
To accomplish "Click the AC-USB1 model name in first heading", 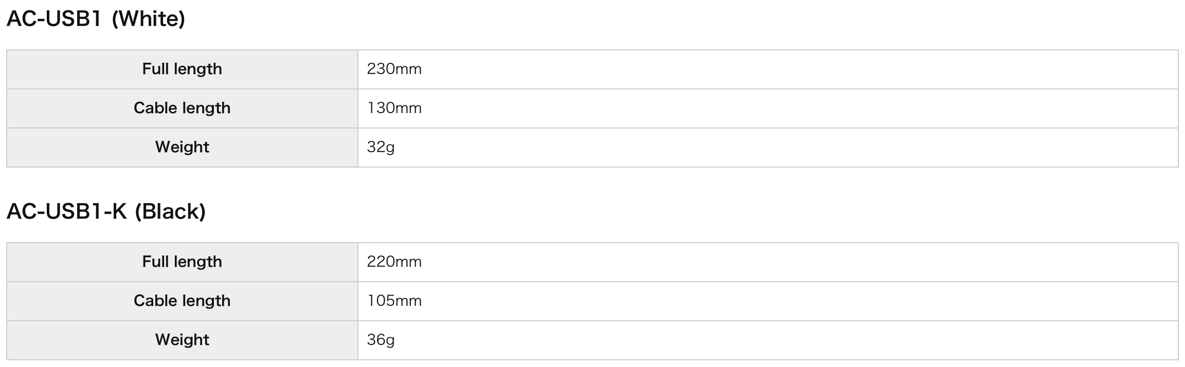I will [53, 19].
